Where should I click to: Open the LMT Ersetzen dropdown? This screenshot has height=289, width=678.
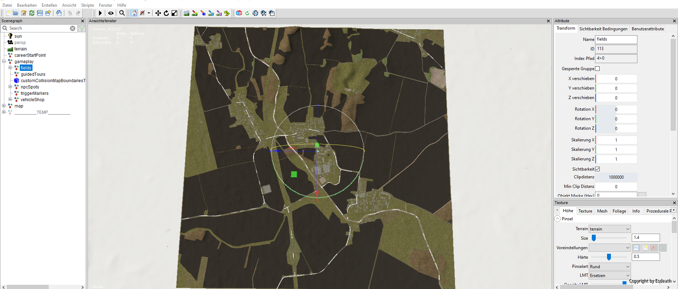coord(609,276)
